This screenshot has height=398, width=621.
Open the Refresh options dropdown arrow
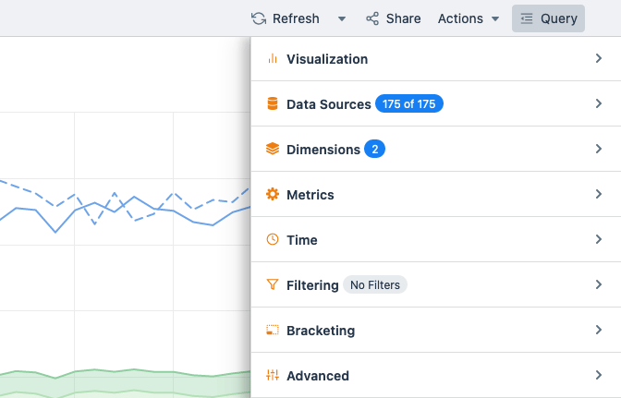point(342,18)
